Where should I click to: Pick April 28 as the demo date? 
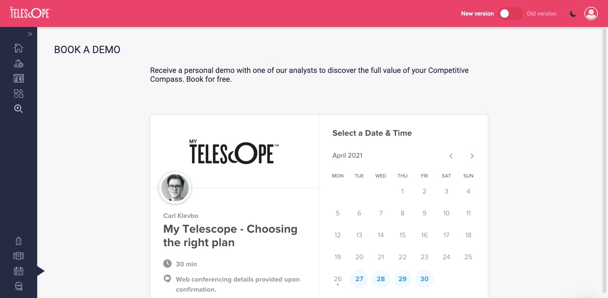pos(381,279)
